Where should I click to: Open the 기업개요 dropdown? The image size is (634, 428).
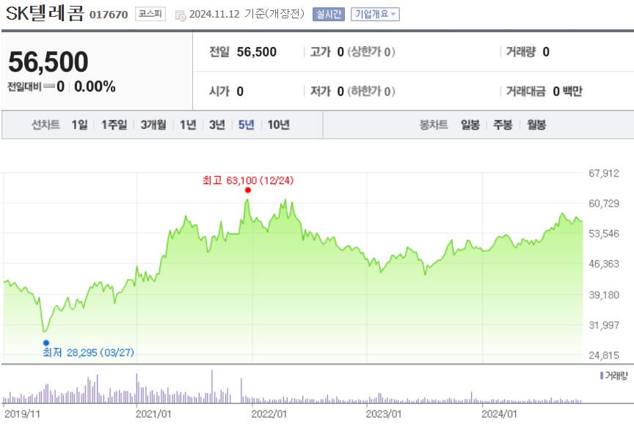pyautogui.click(x=374, y=13)
